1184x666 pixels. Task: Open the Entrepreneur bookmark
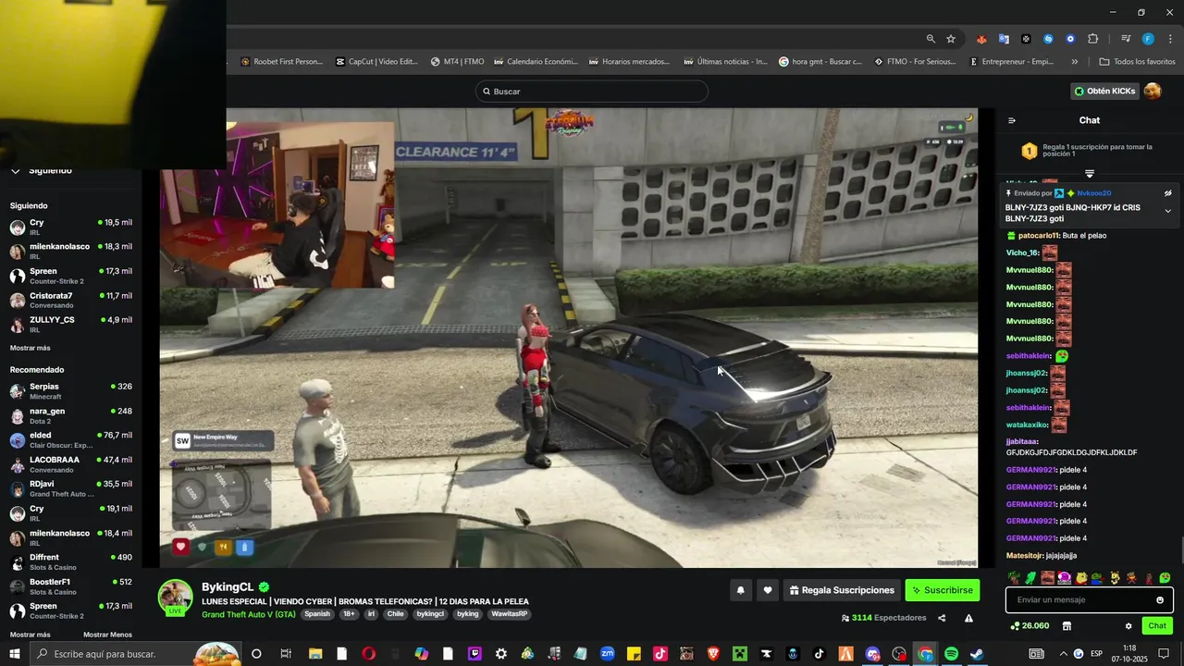(x=1012, y=62)
